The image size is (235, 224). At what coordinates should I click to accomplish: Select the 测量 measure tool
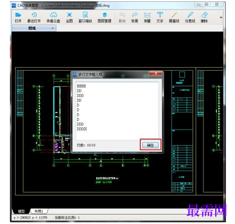147,18
